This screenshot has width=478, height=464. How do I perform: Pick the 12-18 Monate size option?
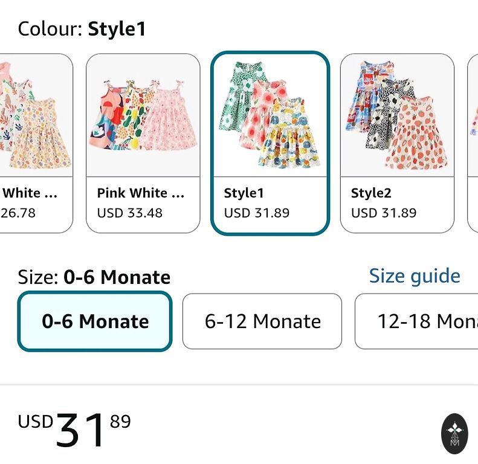[x=416, y=321]
